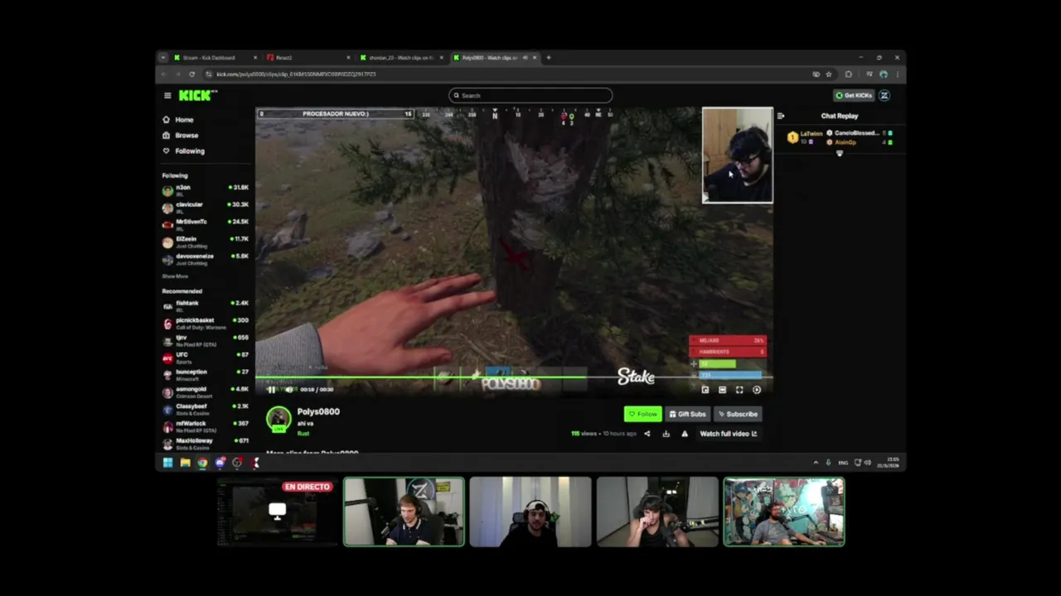The width and height of the screenshot is (1061, 596).
Task: Open n3on channel in Following list
Action: (206, 190)
